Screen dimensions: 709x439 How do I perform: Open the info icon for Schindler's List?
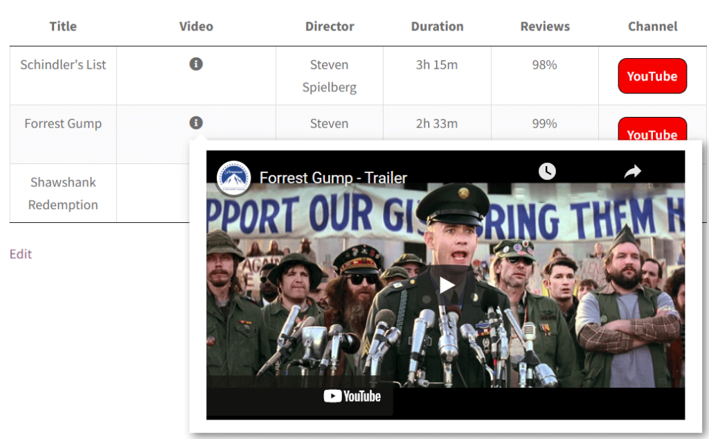(196, 64)
